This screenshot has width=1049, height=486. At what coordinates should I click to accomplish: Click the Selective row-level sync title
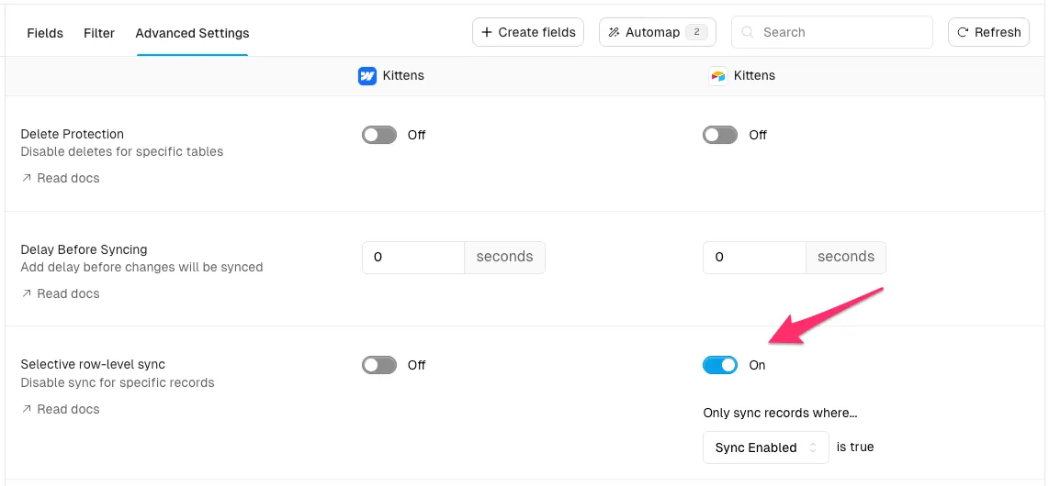click(x=93, y=365)
